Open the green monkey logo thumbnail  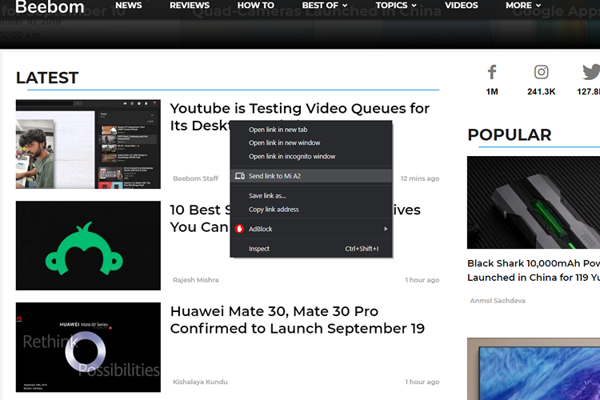[x=88, y=246]
